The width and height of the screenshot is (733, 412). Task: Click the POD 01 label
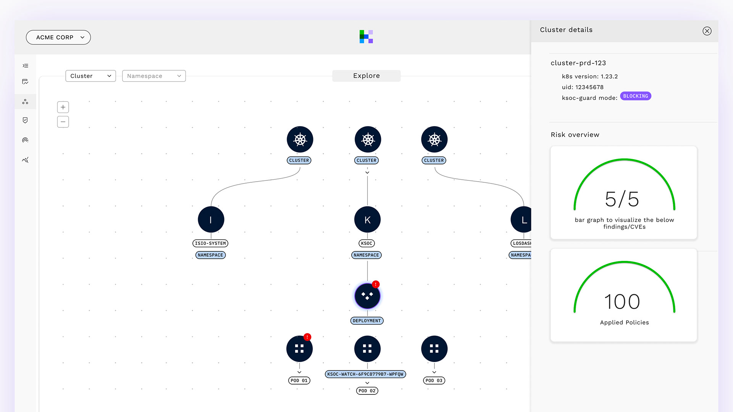pyautogui.click(x=299, y=381)
